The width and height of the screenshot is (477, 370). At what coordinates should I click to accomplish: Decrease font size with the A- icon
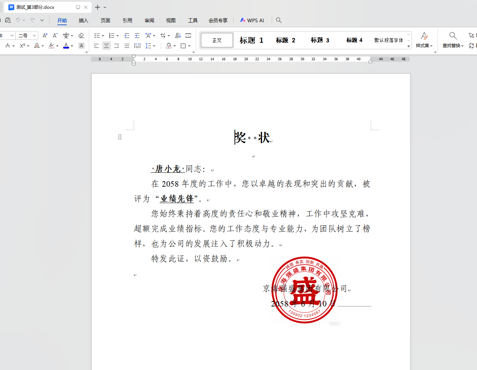point(55,35)
